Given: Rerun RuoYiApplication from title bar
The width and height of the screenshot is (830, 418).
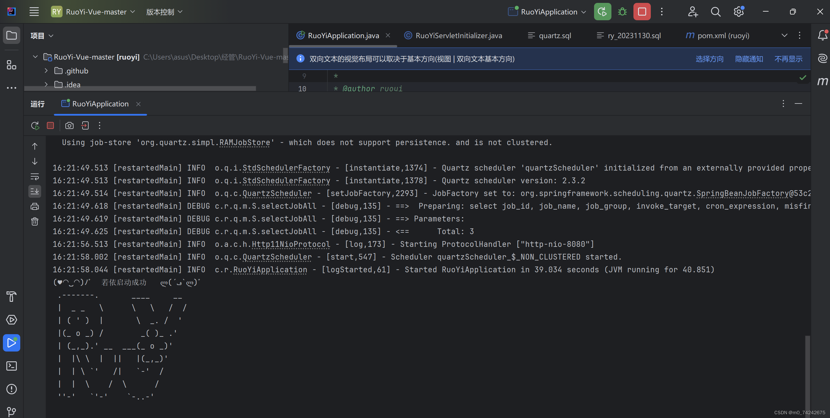Looking at the screenshot, I should pos(602,12).
